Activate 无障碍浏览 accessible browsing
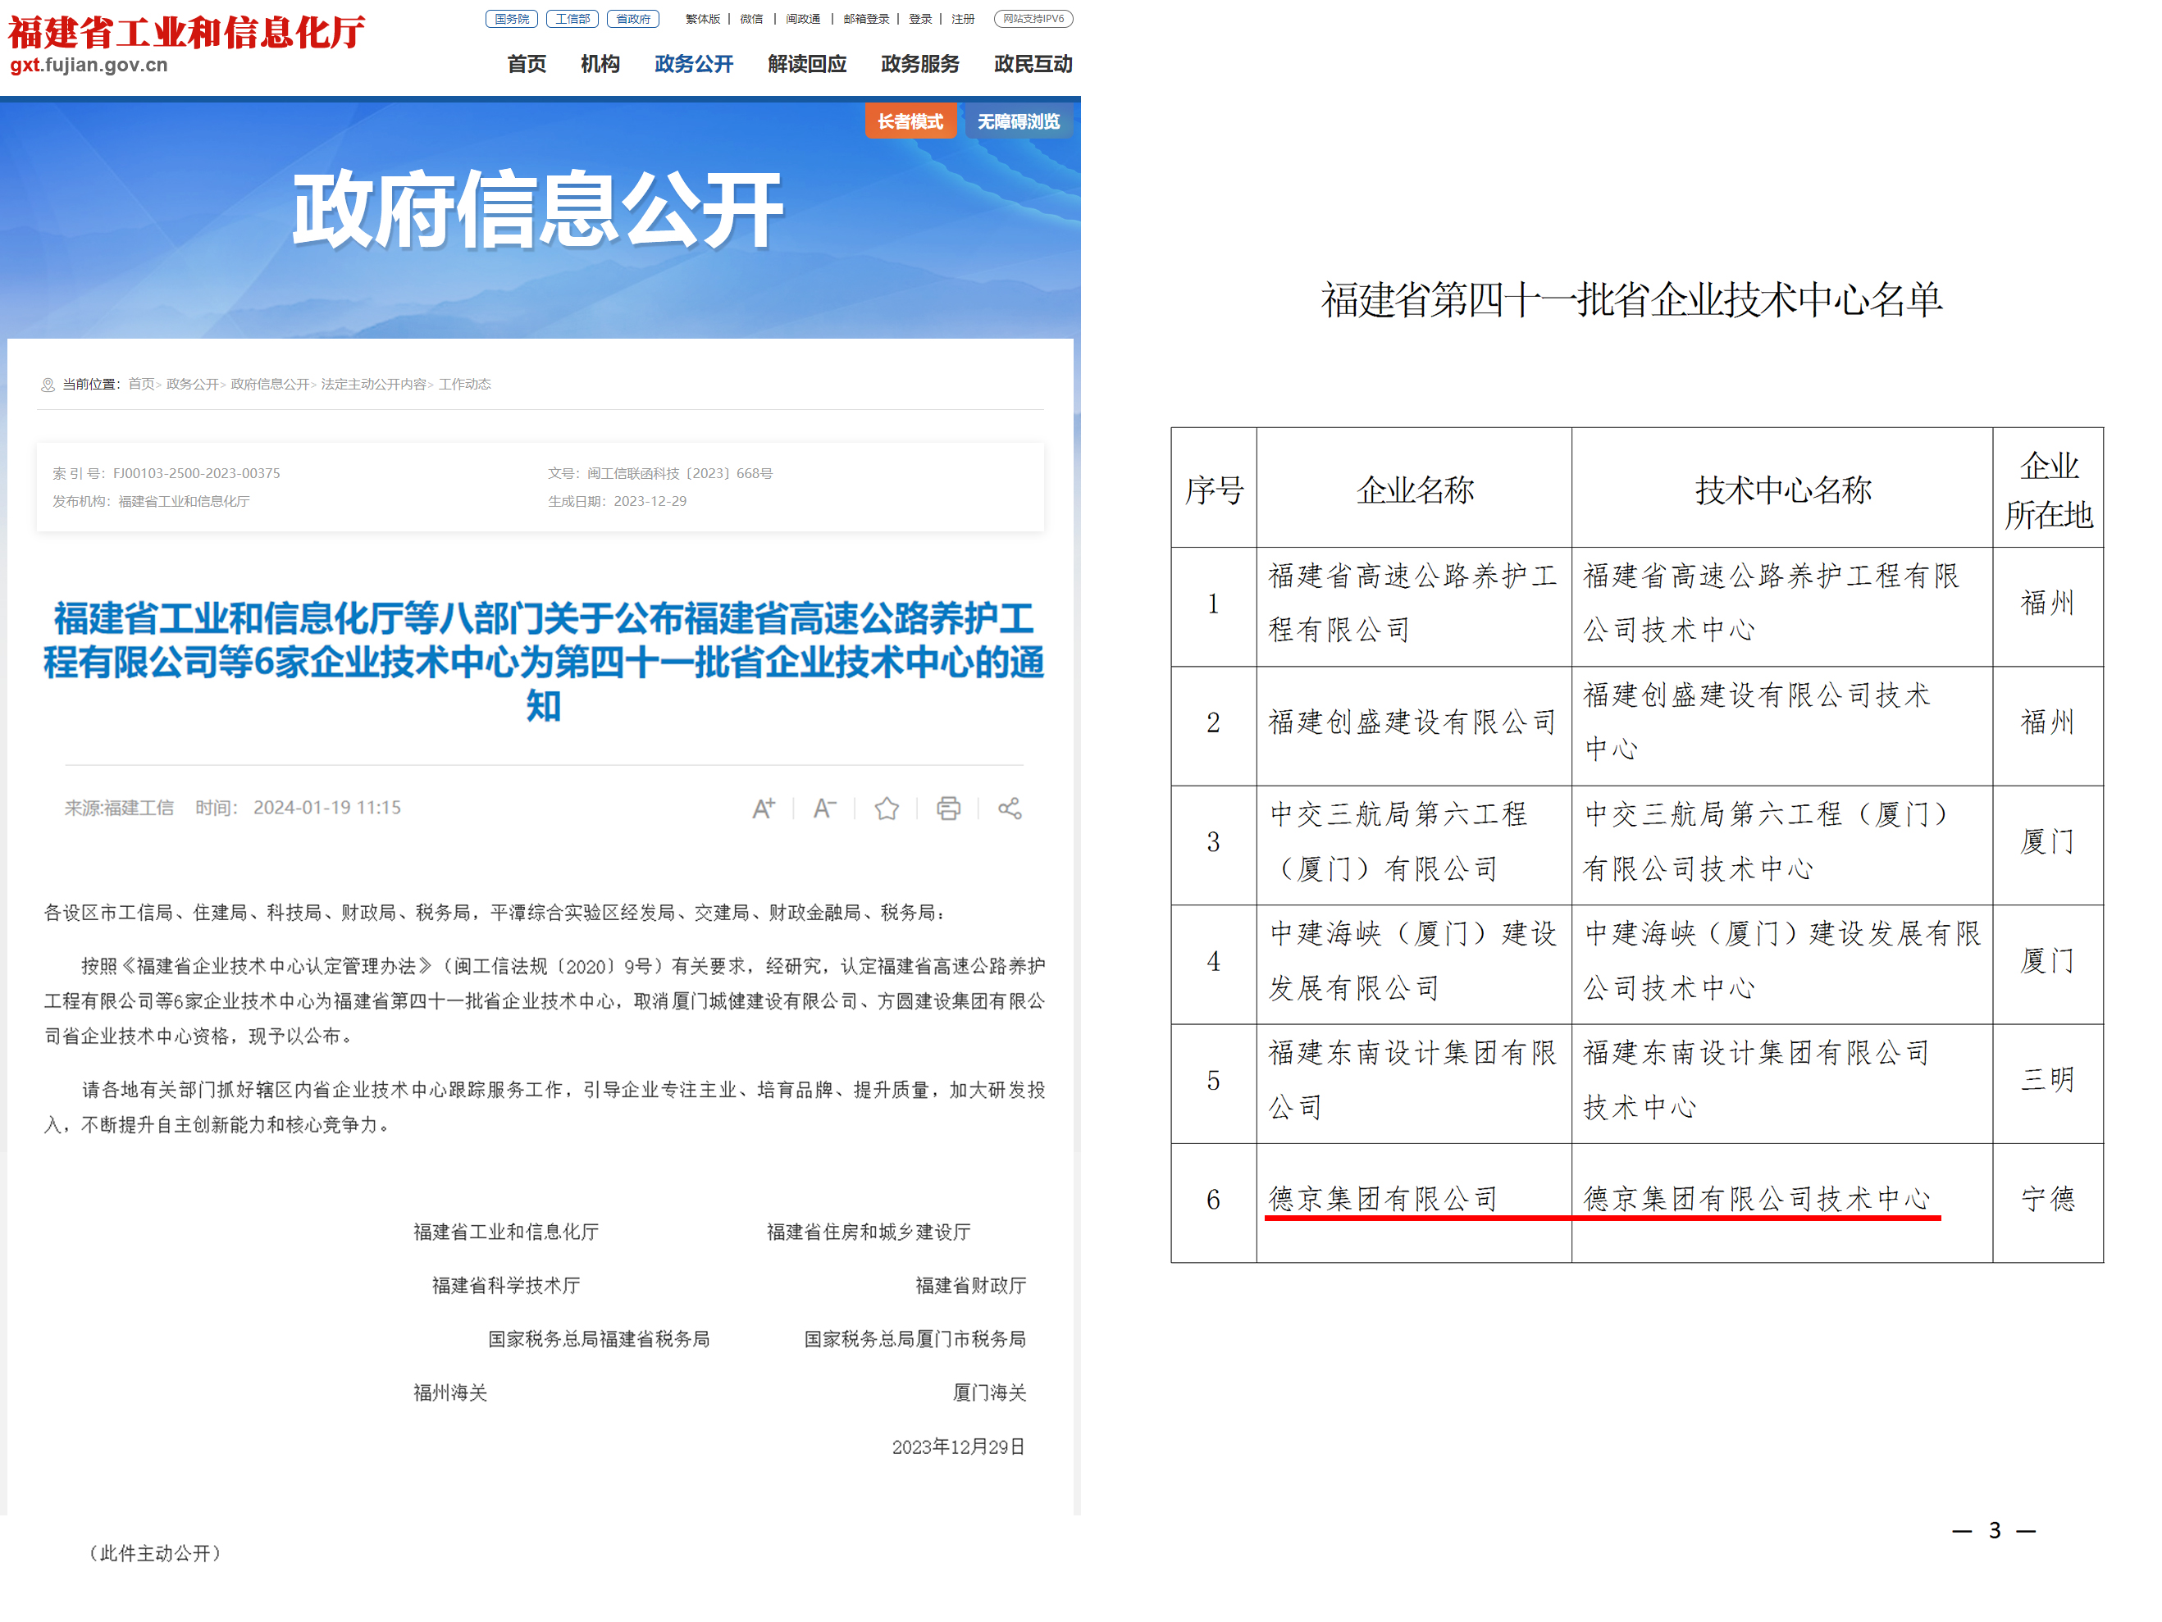 [1018, 121]
